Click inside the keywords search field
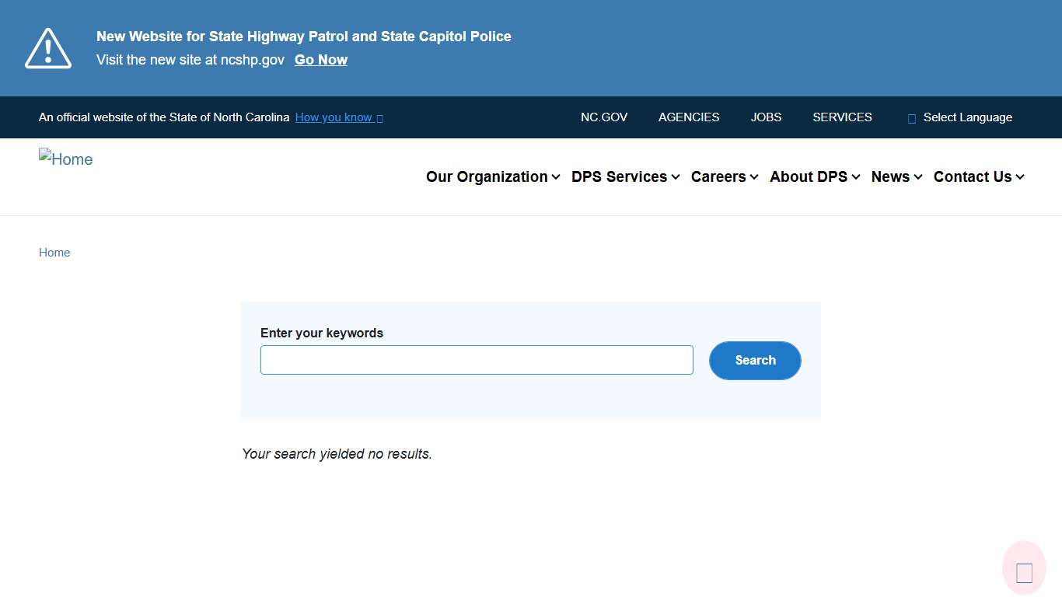The image size is (1062, 597). 477,359
